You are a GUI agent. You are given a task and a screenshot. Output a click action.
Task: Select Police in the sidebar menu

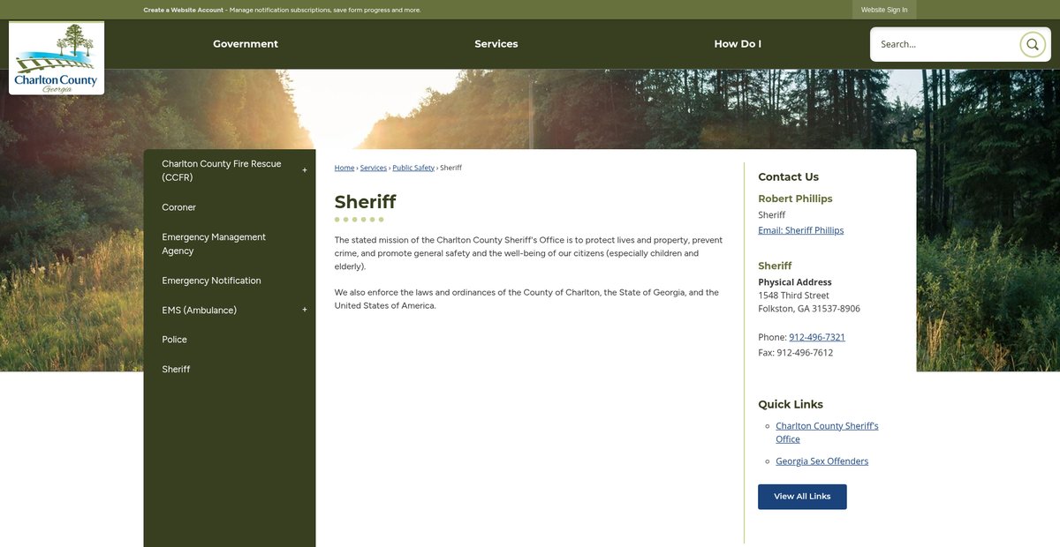pos(174,340)
